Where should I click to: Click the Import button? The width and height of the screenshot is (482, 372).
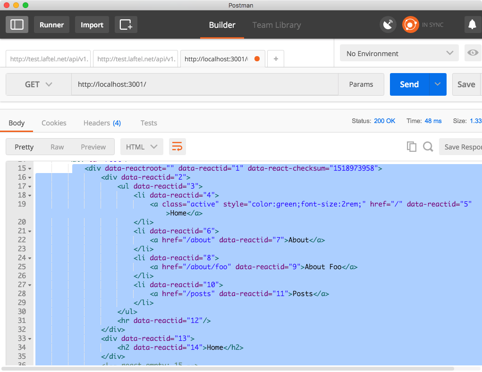[x=92, y=25]
